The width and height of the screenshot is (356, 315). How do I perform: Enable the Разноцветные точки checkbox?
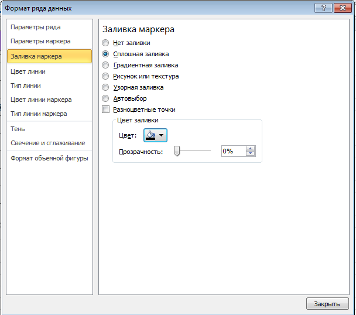coord(105,109)
